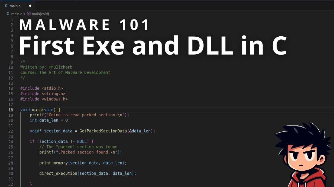
Task: Click 'int data_len = 0;' statement
Action: pyautogui.click(x=50, y=121)
